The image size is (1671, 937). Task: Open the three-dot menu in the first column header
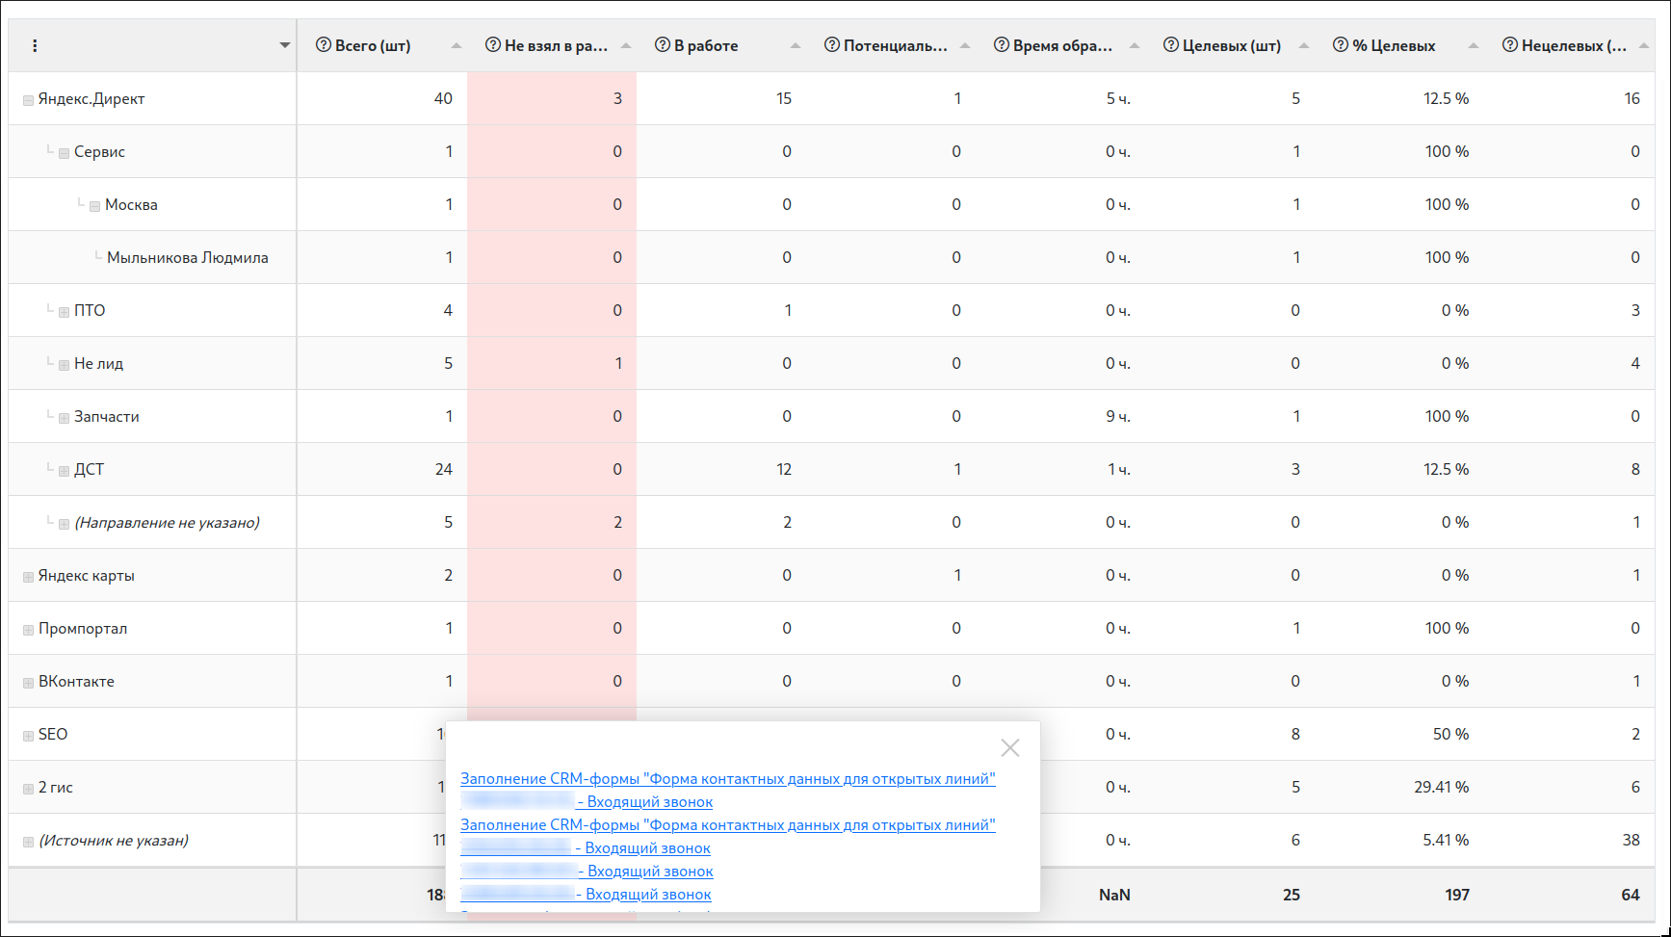[35, 46]
